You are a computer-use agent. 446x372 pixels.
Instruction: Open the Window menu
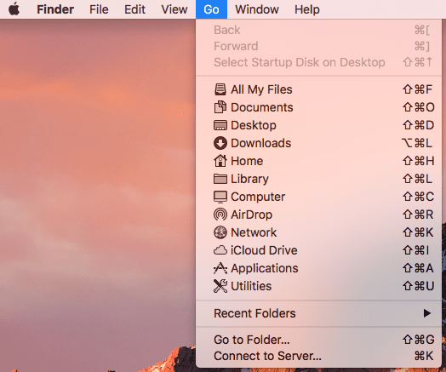(x=257, y=9)
